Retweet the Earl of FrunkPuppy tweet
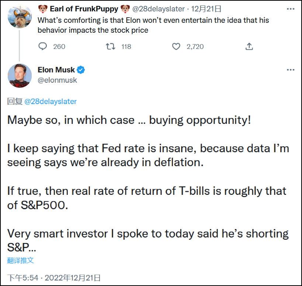 tap(110, 46)
